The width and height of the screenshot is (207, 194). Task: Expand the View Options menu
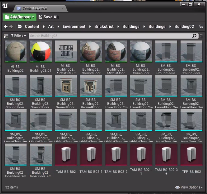coord(189,187)
